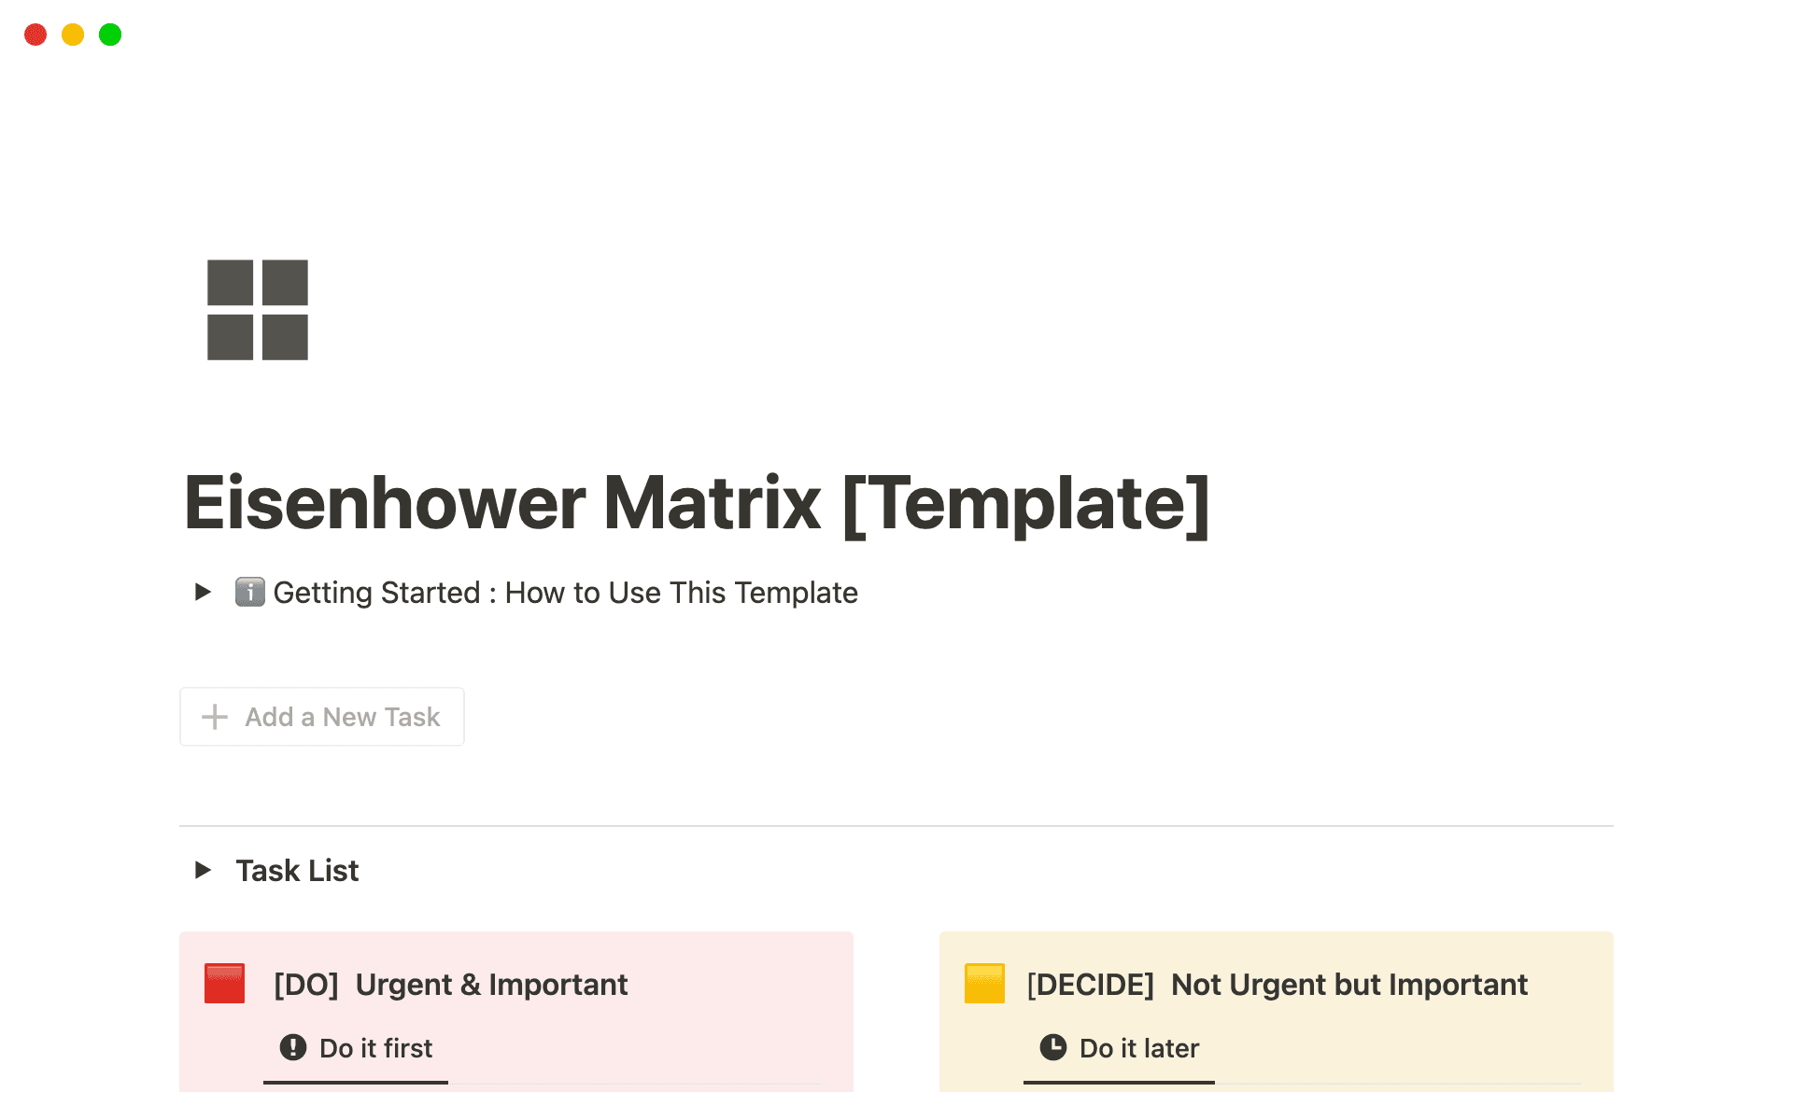
Task: Open the [DO] Urgent & Important heading
Action: click(449, 984)
